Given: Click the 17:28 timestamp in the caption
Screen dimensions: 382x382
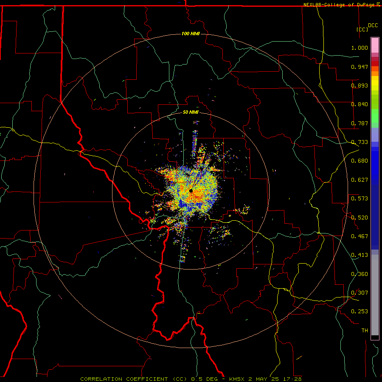Looking at the screenshot, I should 292,379.
